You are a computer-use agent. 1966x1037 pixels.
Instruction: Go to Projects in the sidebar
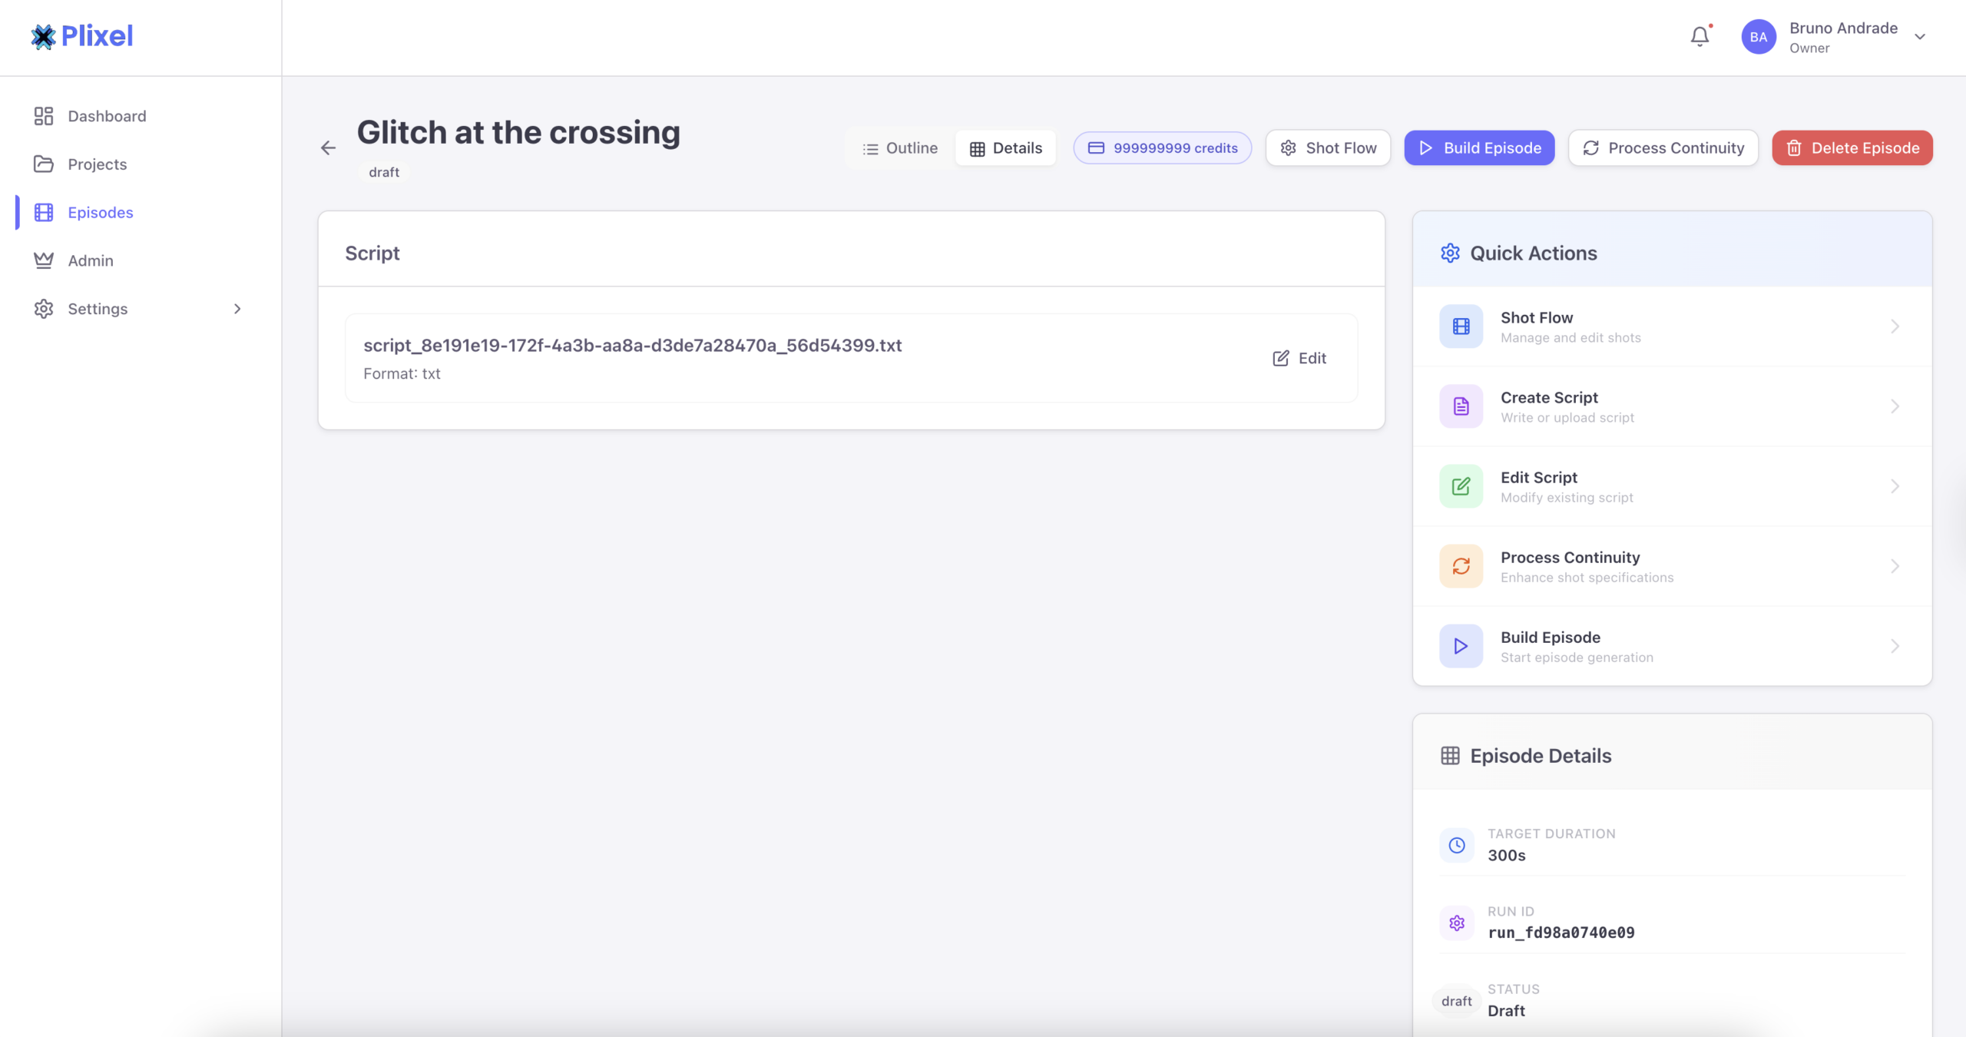pyautogui.click(x=97, y=164)
